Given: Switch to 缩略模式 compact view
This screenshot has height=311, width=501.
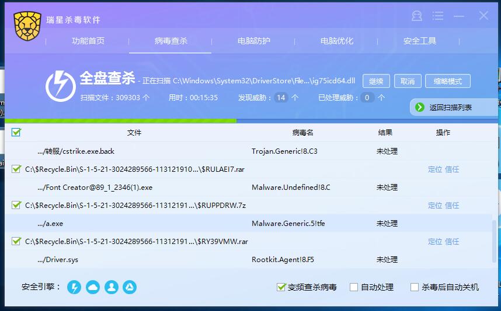Looking at the screenshot, I should (448, 81).
